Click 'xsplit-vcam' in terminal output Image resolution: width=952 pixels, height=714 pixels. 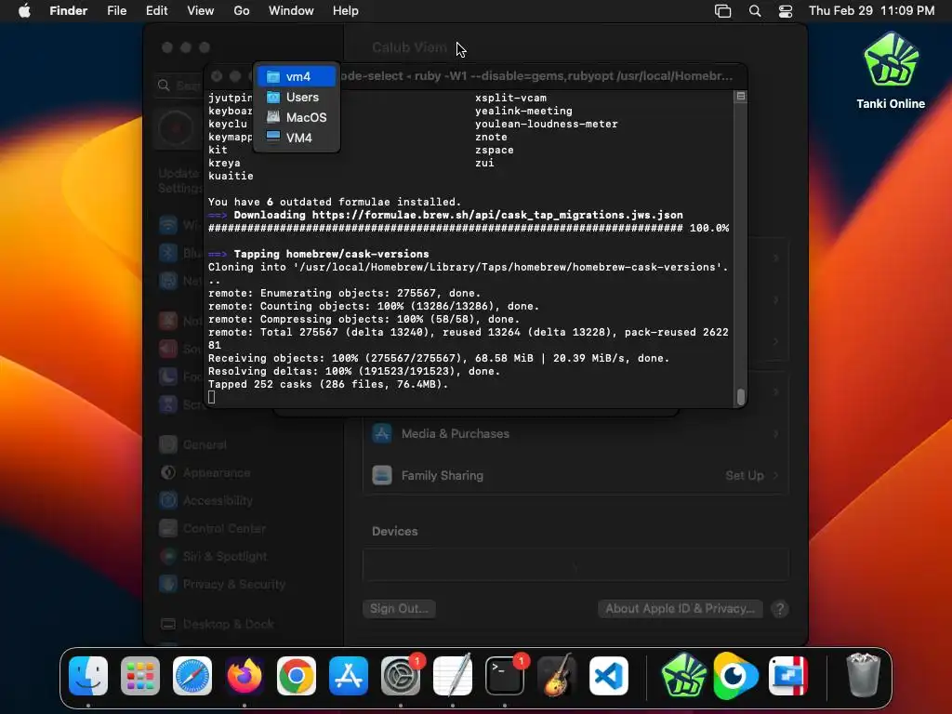[x=510, y=98]
